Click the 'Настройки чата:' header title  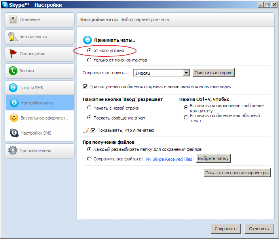(99, 19)
